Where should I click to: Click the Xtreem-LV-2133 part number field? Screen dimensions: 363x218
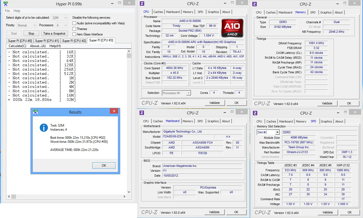pos(299,152)
